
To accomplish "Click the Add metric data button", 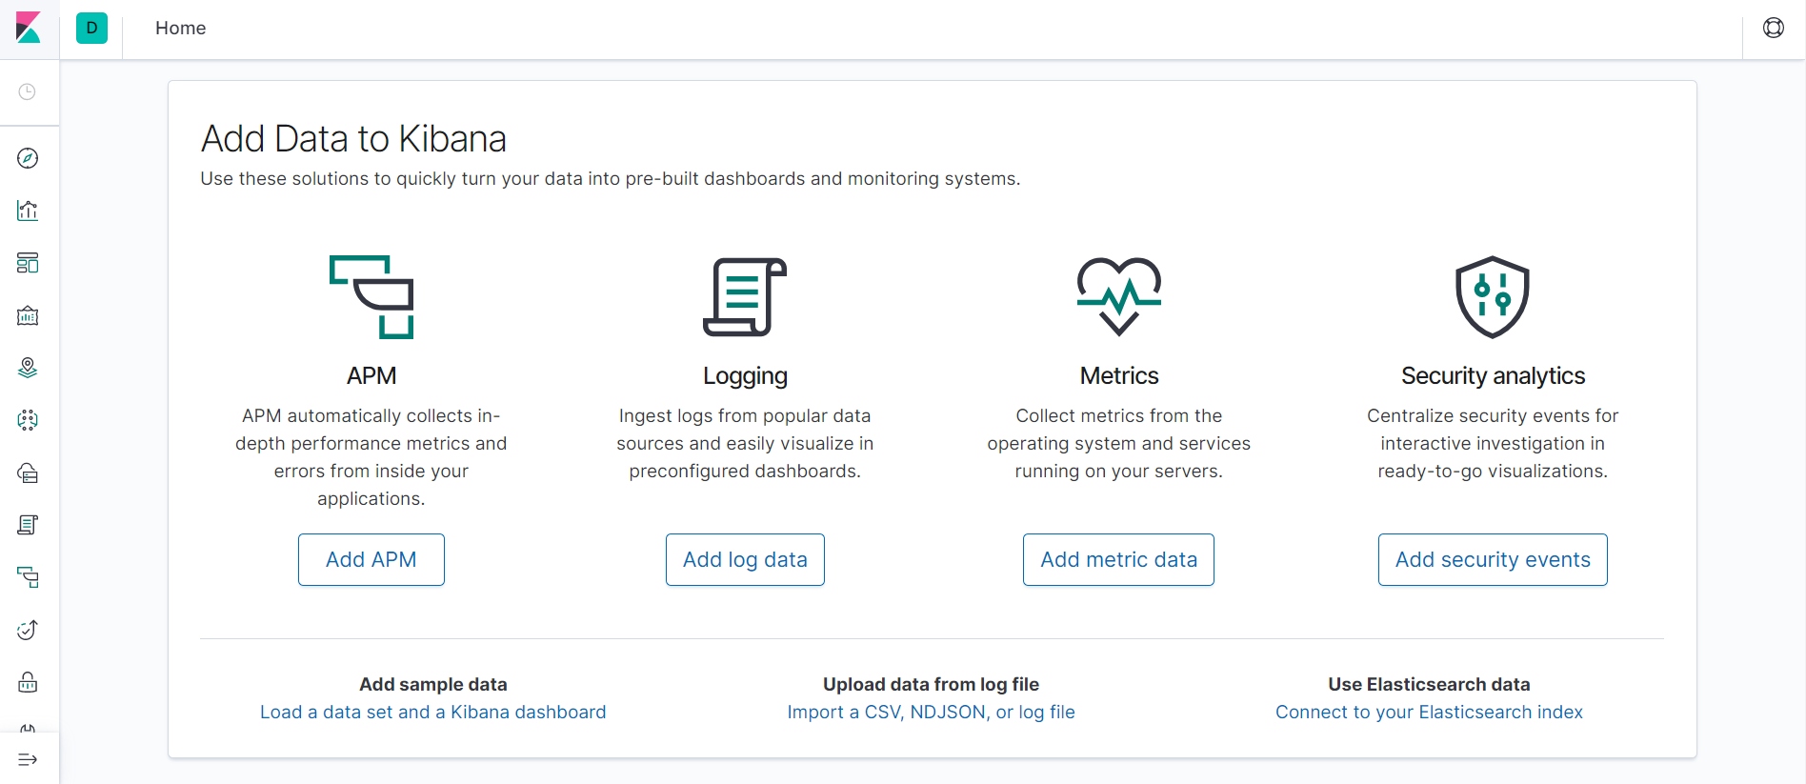I will point(1118,559).
